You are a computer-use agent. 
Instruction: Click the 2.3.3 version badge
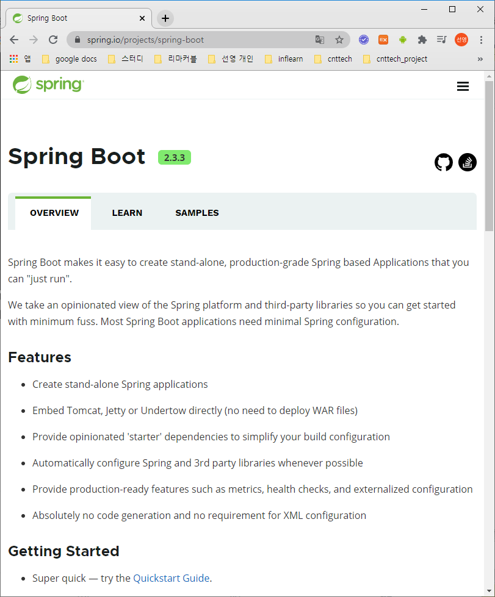click(x=175, y=157)
